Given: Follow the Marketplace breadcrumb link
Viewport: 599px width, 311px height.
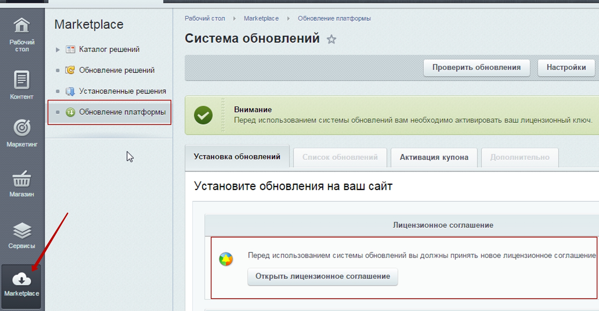Looking at the screenshot, I should pyautogui.click(x=261, y=19).
